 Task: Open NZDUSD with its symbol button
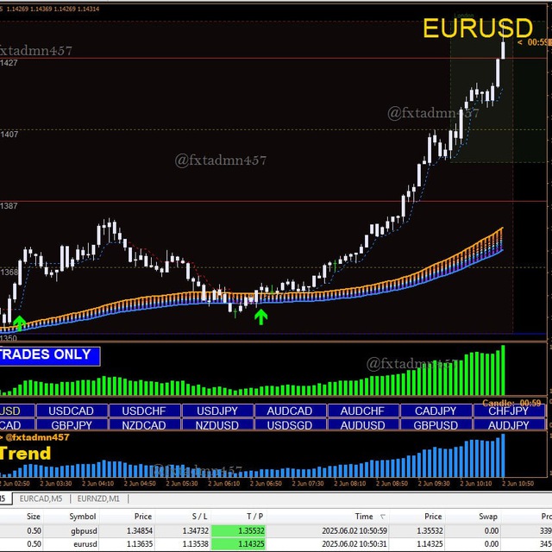click(x=217, y=425)
